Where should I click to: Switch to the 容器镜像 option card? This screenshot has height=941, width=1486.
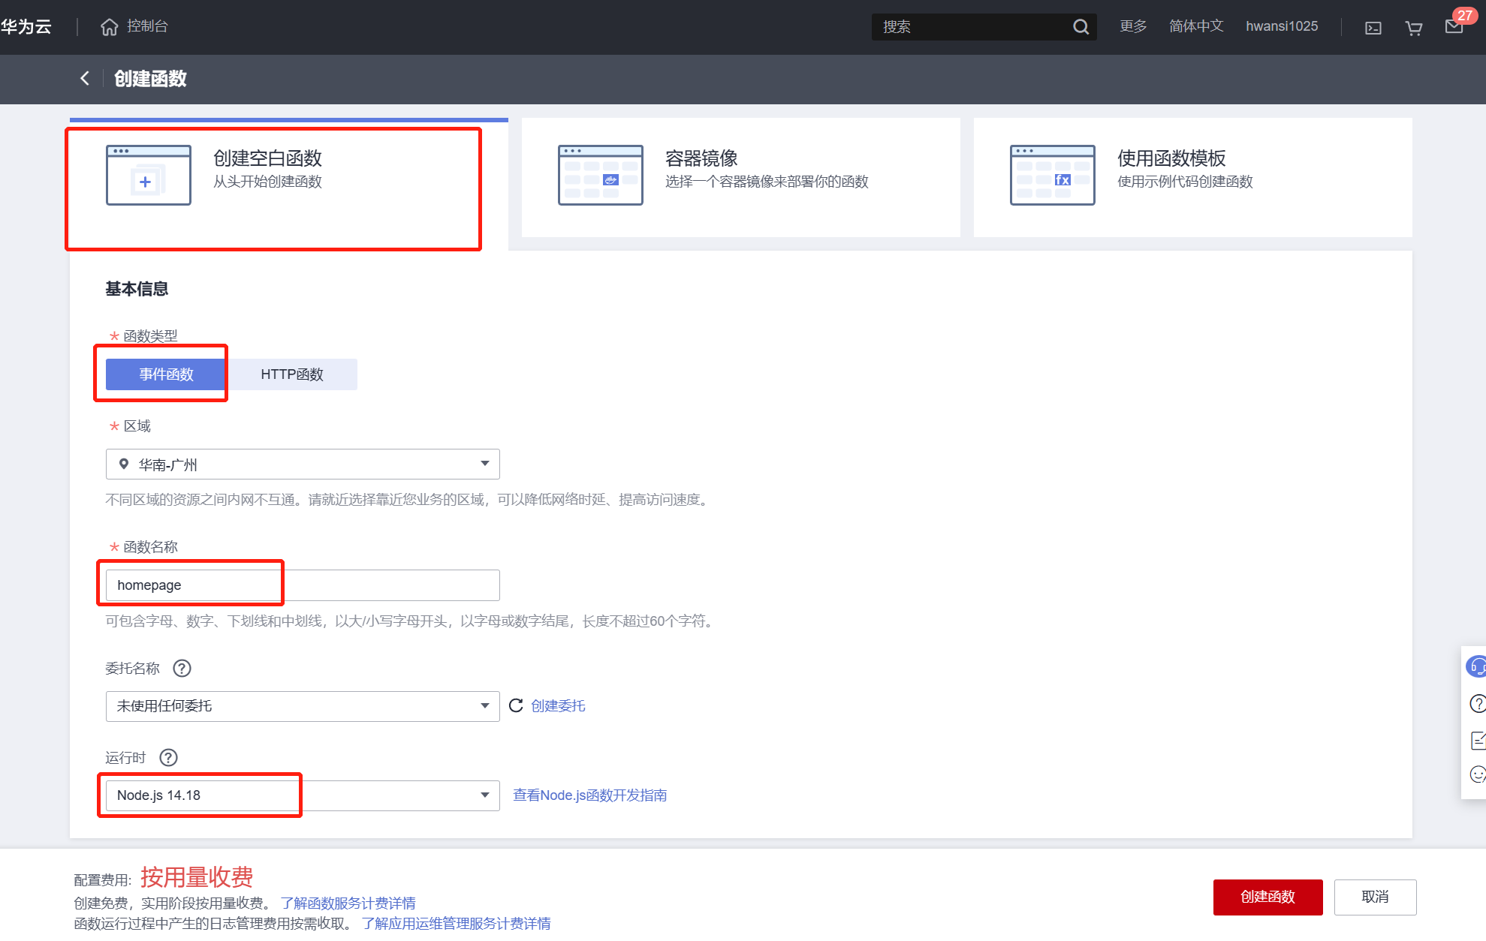(740, 177)
